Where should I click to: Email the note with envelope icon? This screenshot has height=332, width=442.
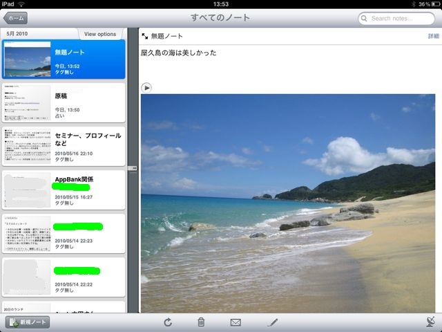(x=236, y=322)
